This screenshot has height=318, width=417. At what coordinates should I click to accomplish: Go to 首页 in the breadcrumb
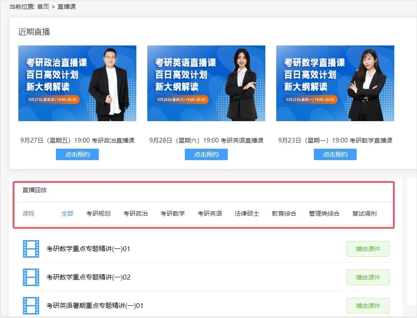pyautogui.click(x=43, y=7)
